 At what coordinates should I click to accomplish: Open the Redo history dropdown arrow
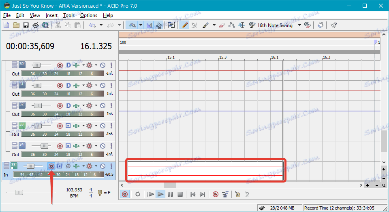(119, 25)
